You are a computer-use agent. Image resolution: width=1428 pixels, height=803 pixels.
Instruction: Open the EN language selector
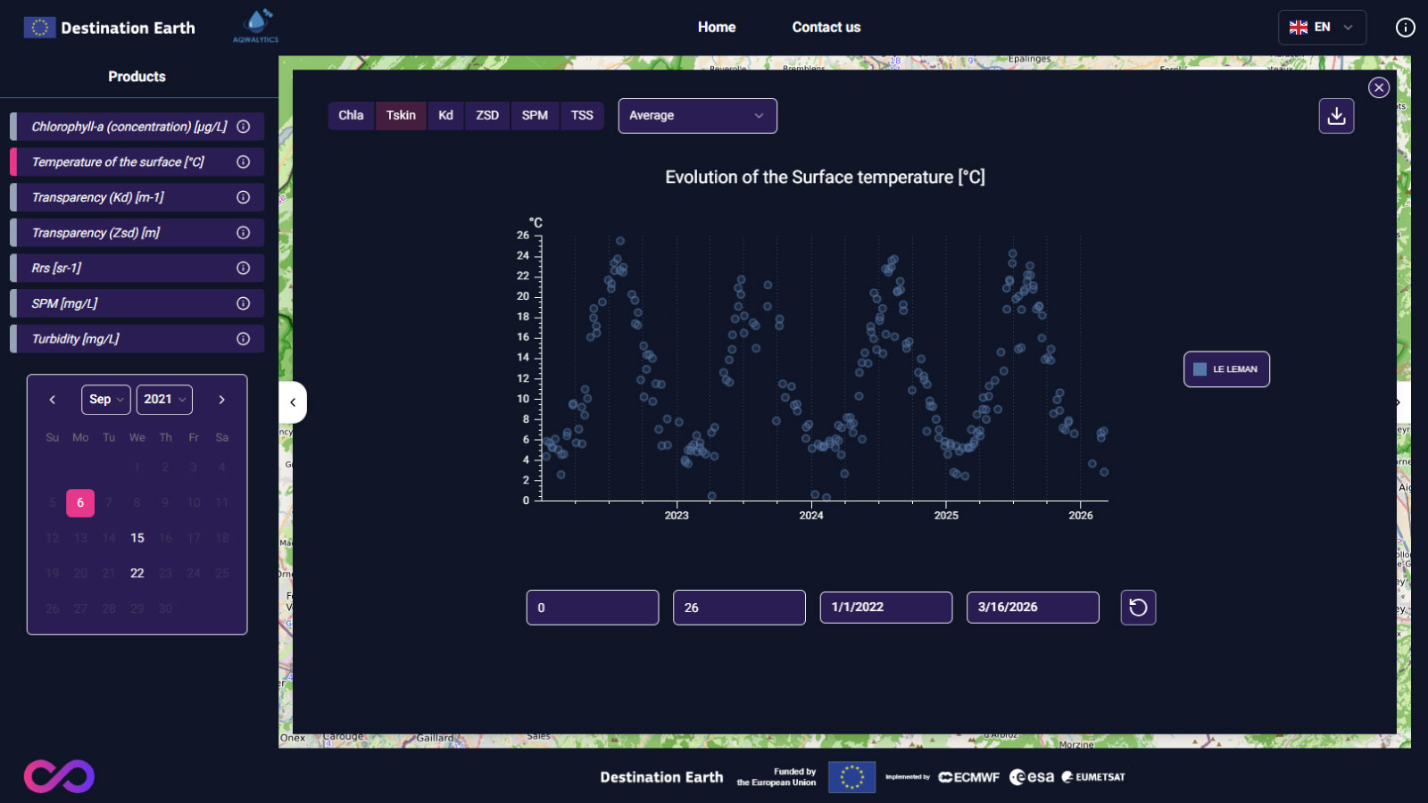click(x=1322, y=28)
